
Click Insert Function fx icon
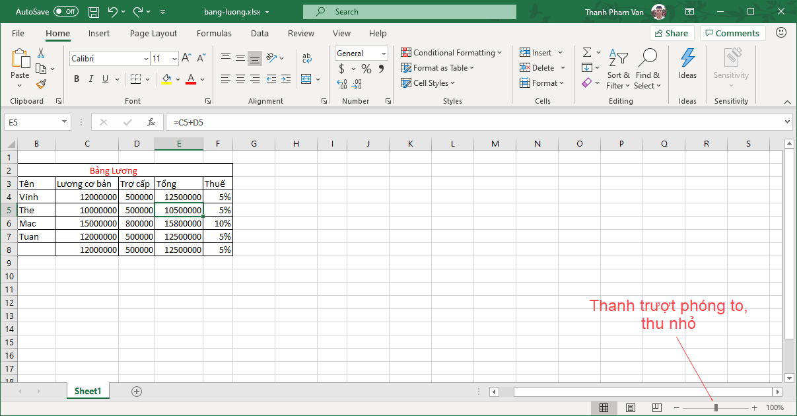pos(151,122)
